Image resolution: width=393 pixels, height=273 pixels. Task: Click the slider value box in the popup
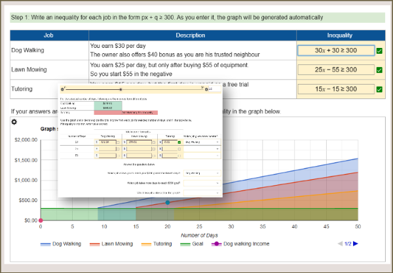click(215, 89)
